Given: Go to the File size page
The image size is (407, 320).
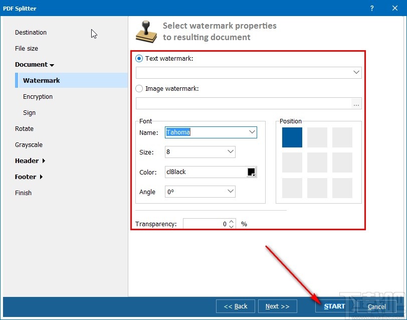Looking at the screenshot, I should click(x=27, y=49).
